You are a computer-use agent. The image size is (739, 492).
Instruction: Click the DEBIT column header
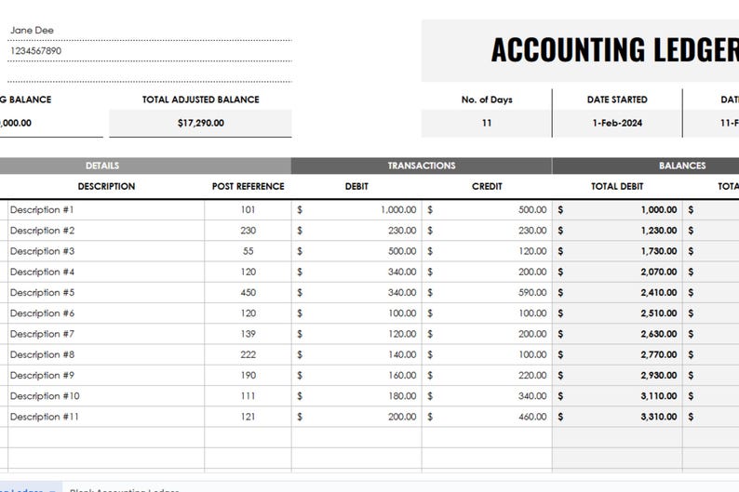click(356, 186)
